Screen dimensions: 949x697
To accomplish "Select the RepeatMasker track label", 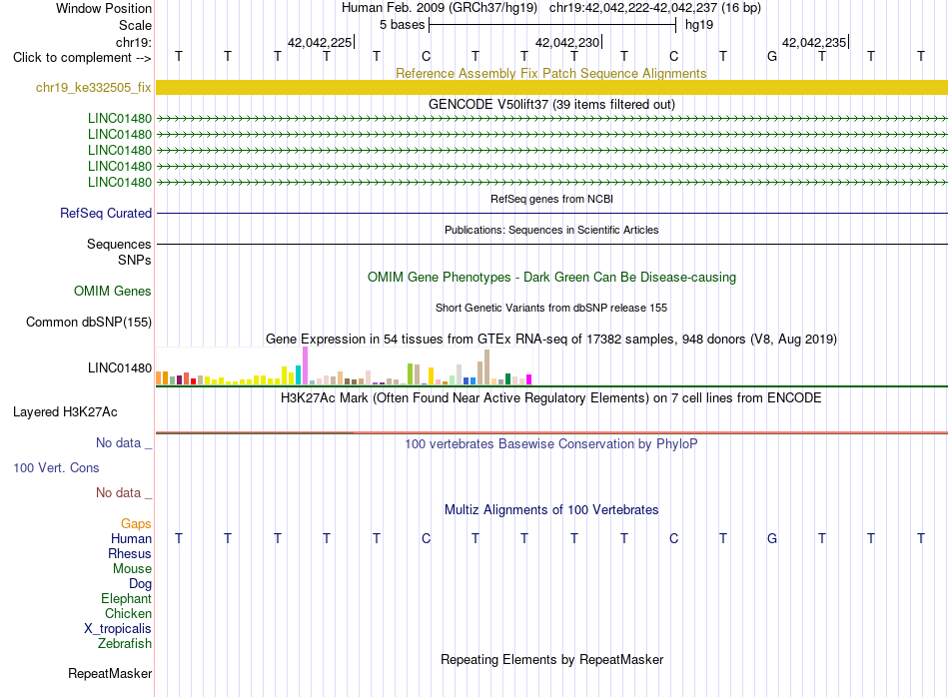I will (x=110, y=673).
